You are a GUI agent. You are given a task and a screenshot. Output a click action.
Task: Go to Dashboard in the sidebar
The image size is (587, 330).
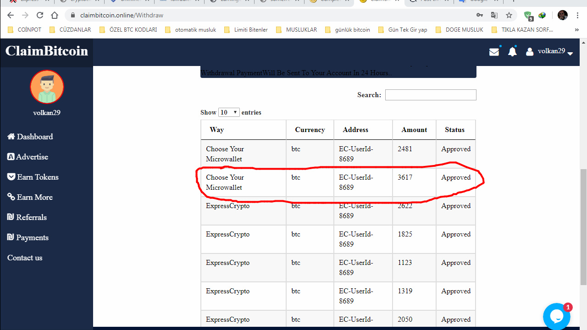pos(30,137)
